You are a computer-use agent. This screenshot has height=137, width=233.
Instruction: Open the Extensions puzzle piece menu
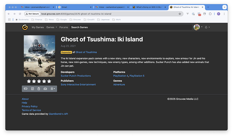click(x=210, y=14)
